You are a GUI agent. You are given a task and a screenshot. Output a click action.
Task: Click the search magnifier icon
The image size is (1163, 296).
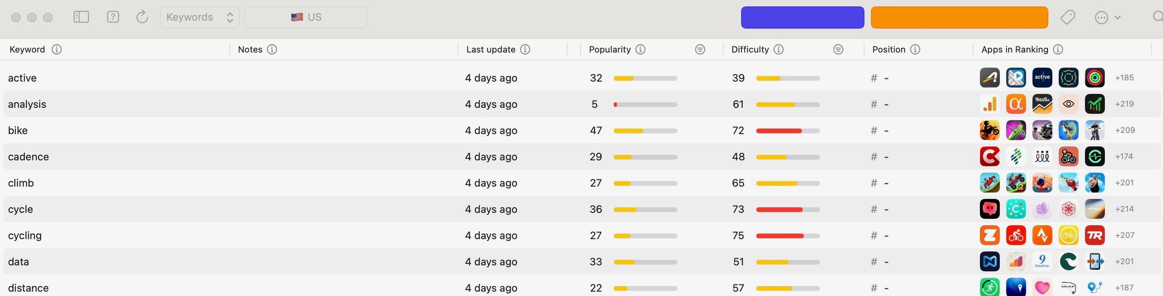click(x=1158, y=17)
